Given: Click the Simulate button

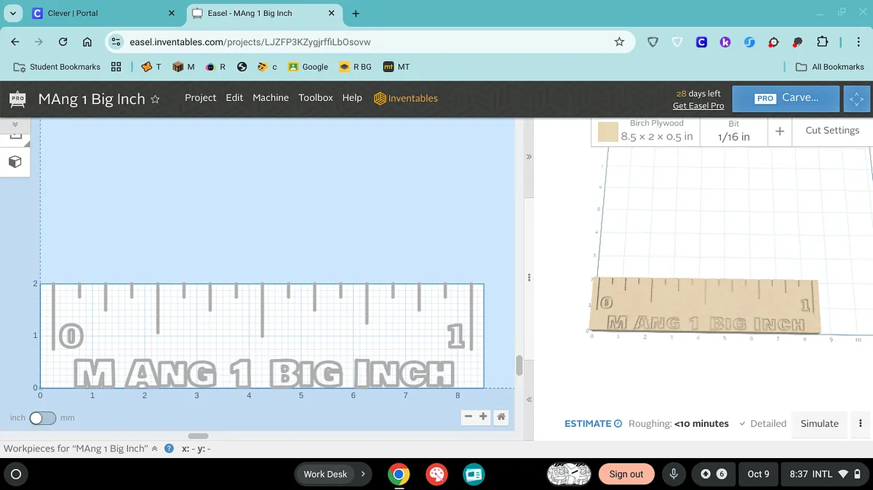Looking at the screenshot, I should pyautogui.click(x=819, y=424).
